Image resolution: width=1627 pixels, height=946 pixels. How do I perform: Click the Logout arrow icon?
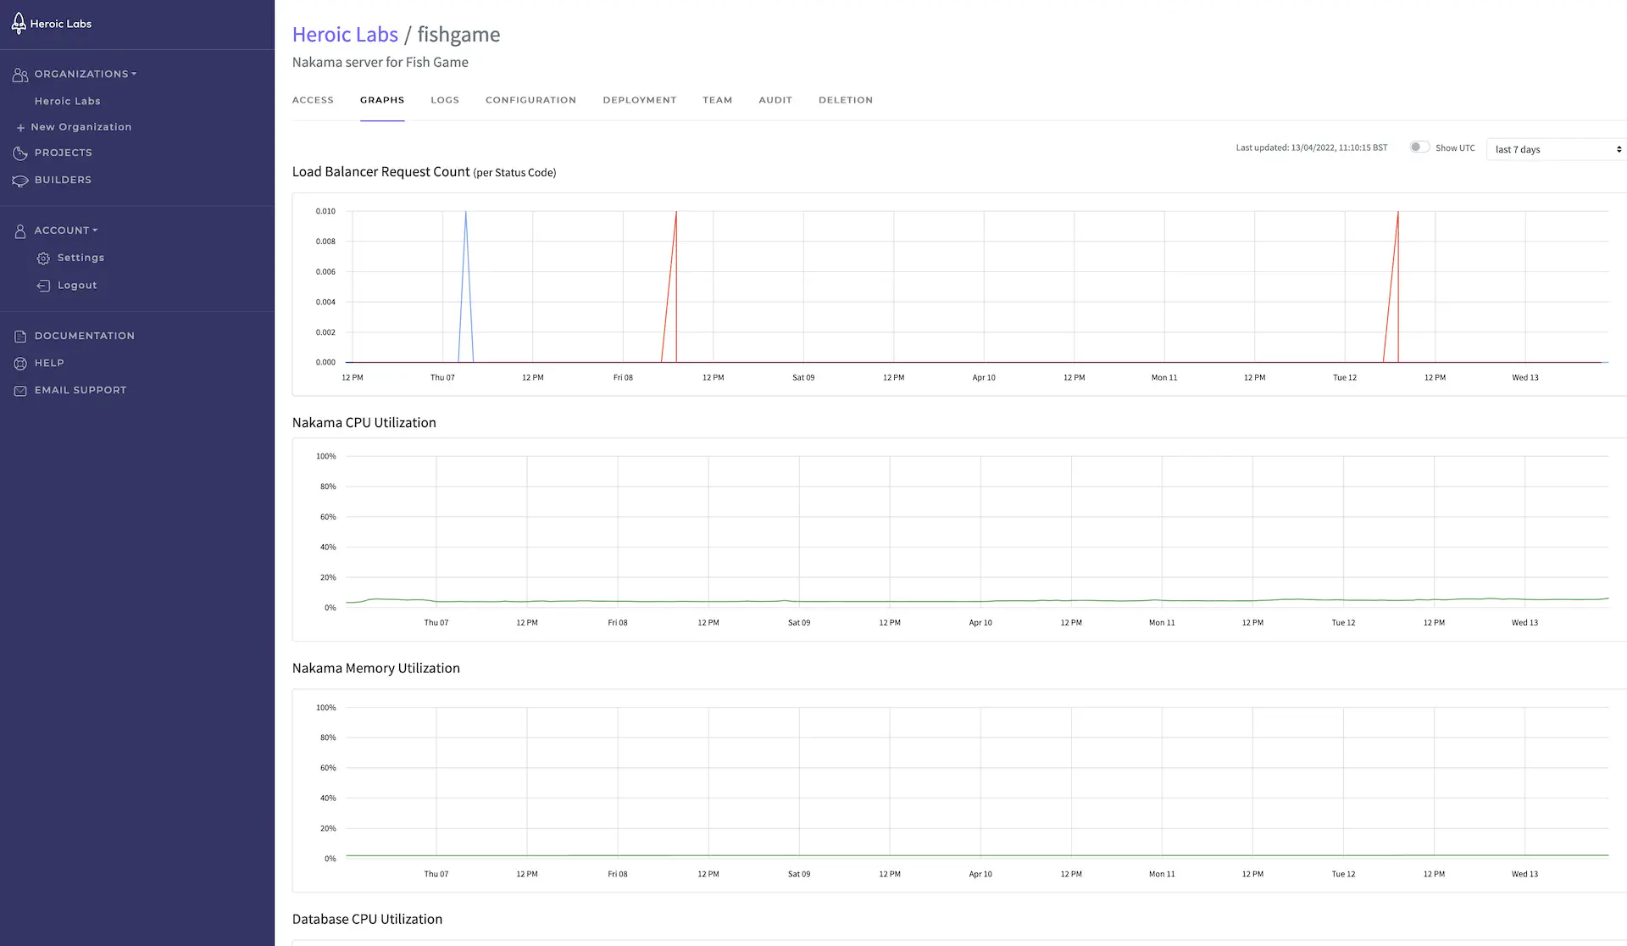point(43,286)
